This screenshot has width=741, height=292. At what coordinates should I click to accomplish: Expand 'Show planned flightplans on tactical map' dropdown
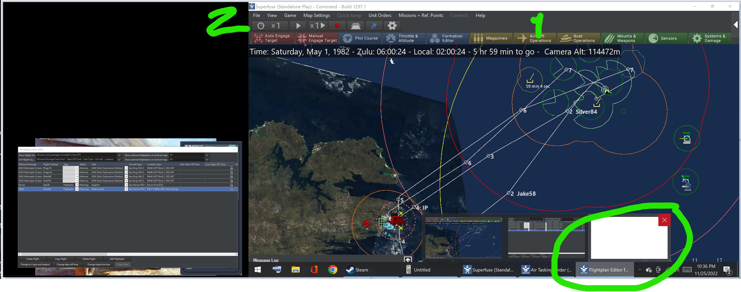(x=207, y=159)
